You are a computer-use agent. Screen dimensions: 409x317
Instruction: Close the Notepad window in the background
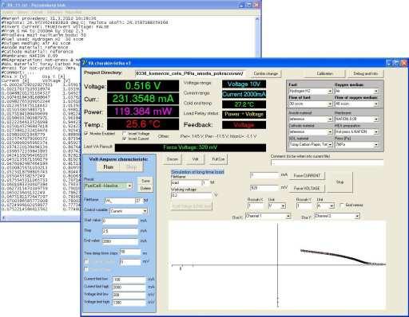coord(256,5)
